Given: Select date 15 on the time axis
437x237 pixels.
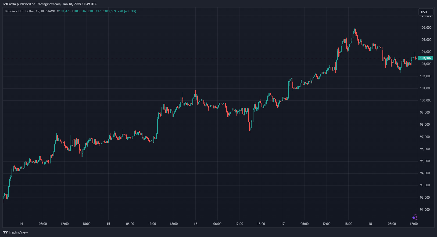Looking at the screenshot, I should pyautogui.click(x=108, y=224).
